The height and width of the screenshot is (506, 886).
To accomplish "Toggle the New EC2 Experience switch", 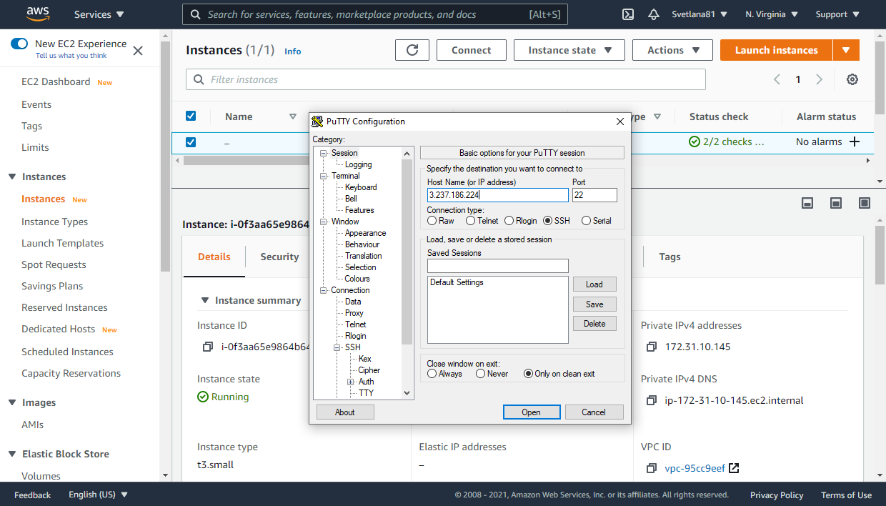I will (x=19, y=44).
